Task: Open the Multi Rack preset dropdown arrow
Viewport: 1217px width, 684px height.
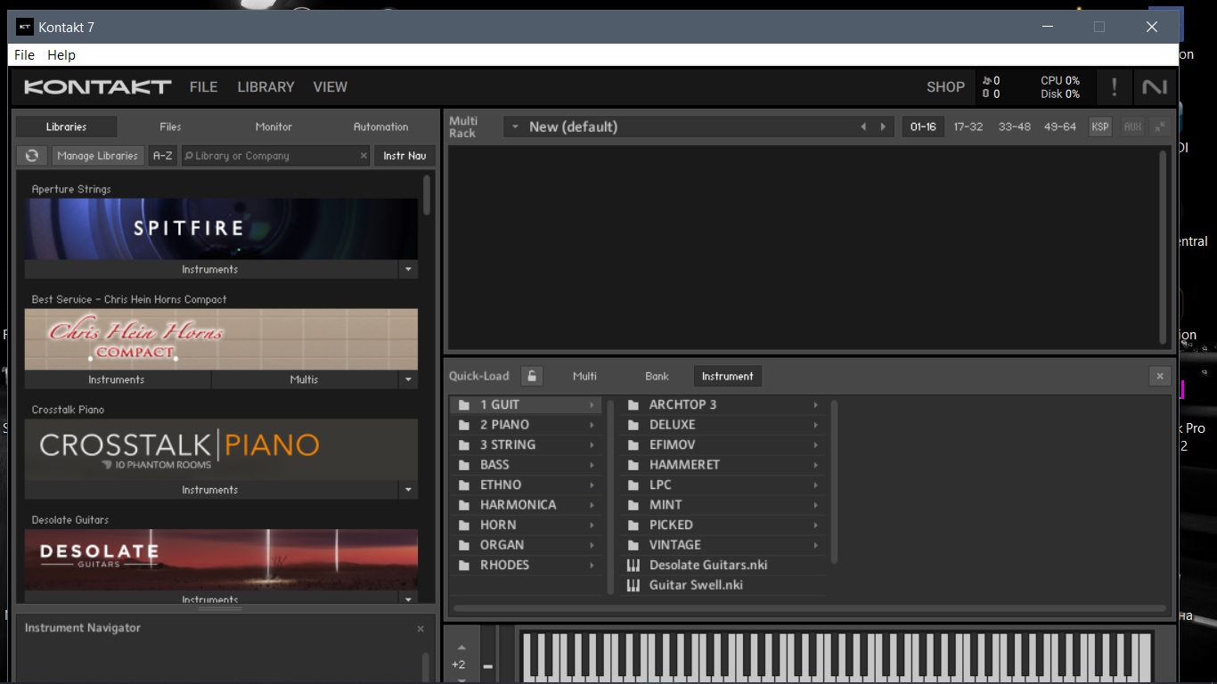Action: click(x=514, y=126)
